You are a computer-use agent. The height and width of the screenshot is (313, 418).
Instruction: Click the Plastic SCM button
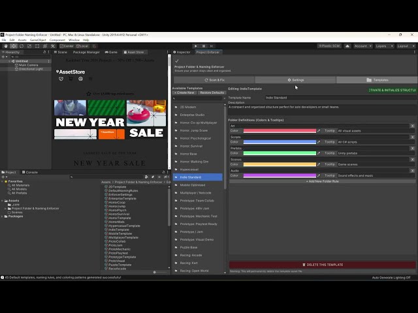(x=329, y=46)
